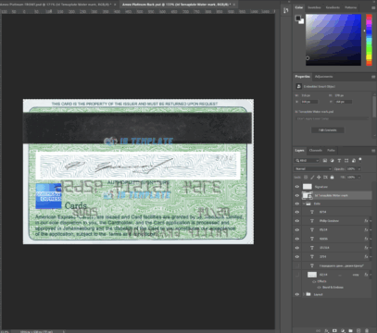This screenshot has height=333, width=377.
Task: Click the create new layer icon
Action: 358,330
